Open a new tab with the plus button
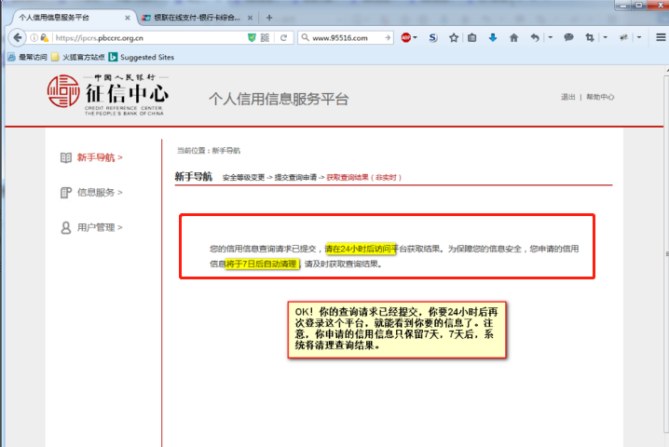Image resolution: width=669 pixels, height=447 pixels. (x=269, y=17)
